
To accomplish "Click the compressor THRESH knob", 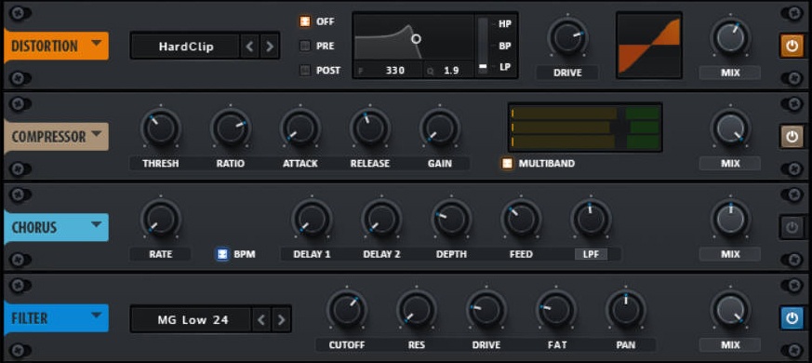I will coord(161,128).
